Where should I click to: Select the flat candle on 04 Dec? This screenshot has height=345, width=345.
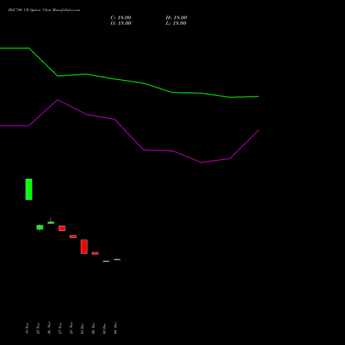pyautogui.click(x=117, y=259)
